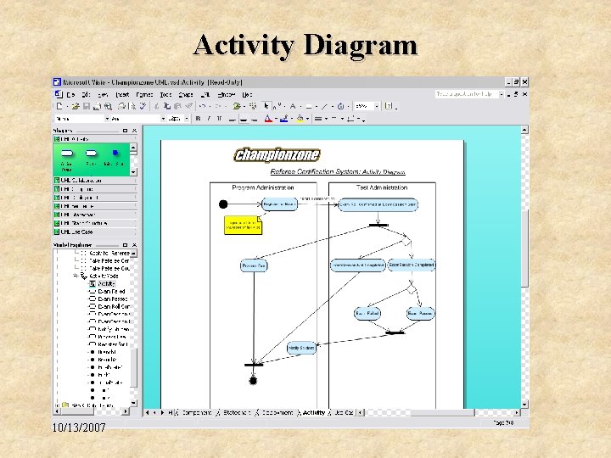Click the Help question mark toolbar icon
Image resolution: width=611 pixels, height=458 pixels.
click(388, 106)
